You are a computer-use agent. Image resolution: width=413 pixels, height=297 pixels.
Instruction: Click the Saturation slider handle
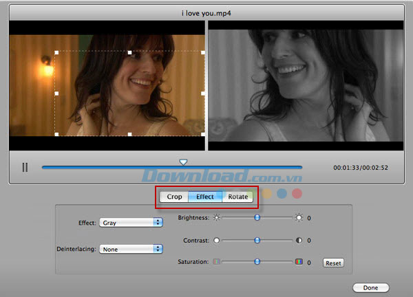[x=257, y=261]
